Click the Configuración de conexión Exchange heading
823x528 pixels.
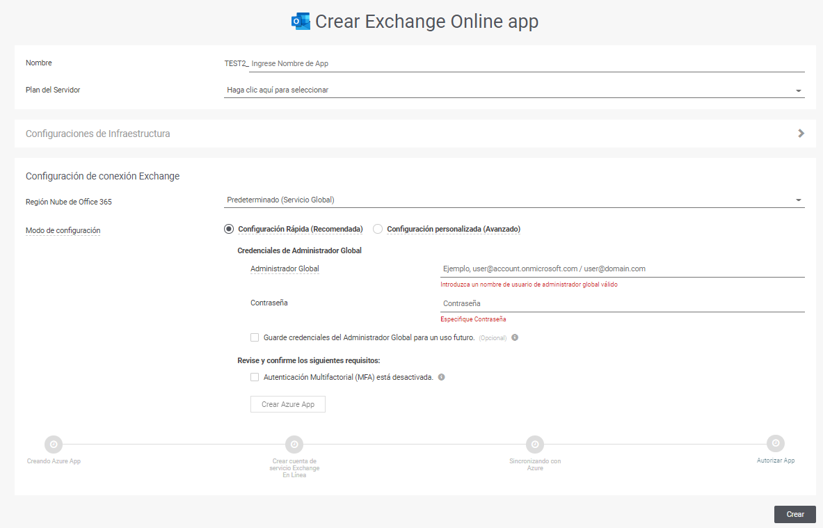(102, 177)
